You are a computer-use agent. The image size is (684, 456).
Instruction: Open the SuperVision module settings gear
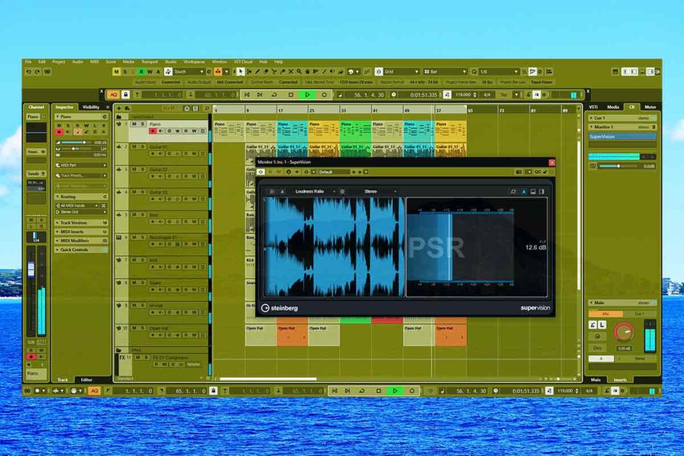[x=342, y=191]
